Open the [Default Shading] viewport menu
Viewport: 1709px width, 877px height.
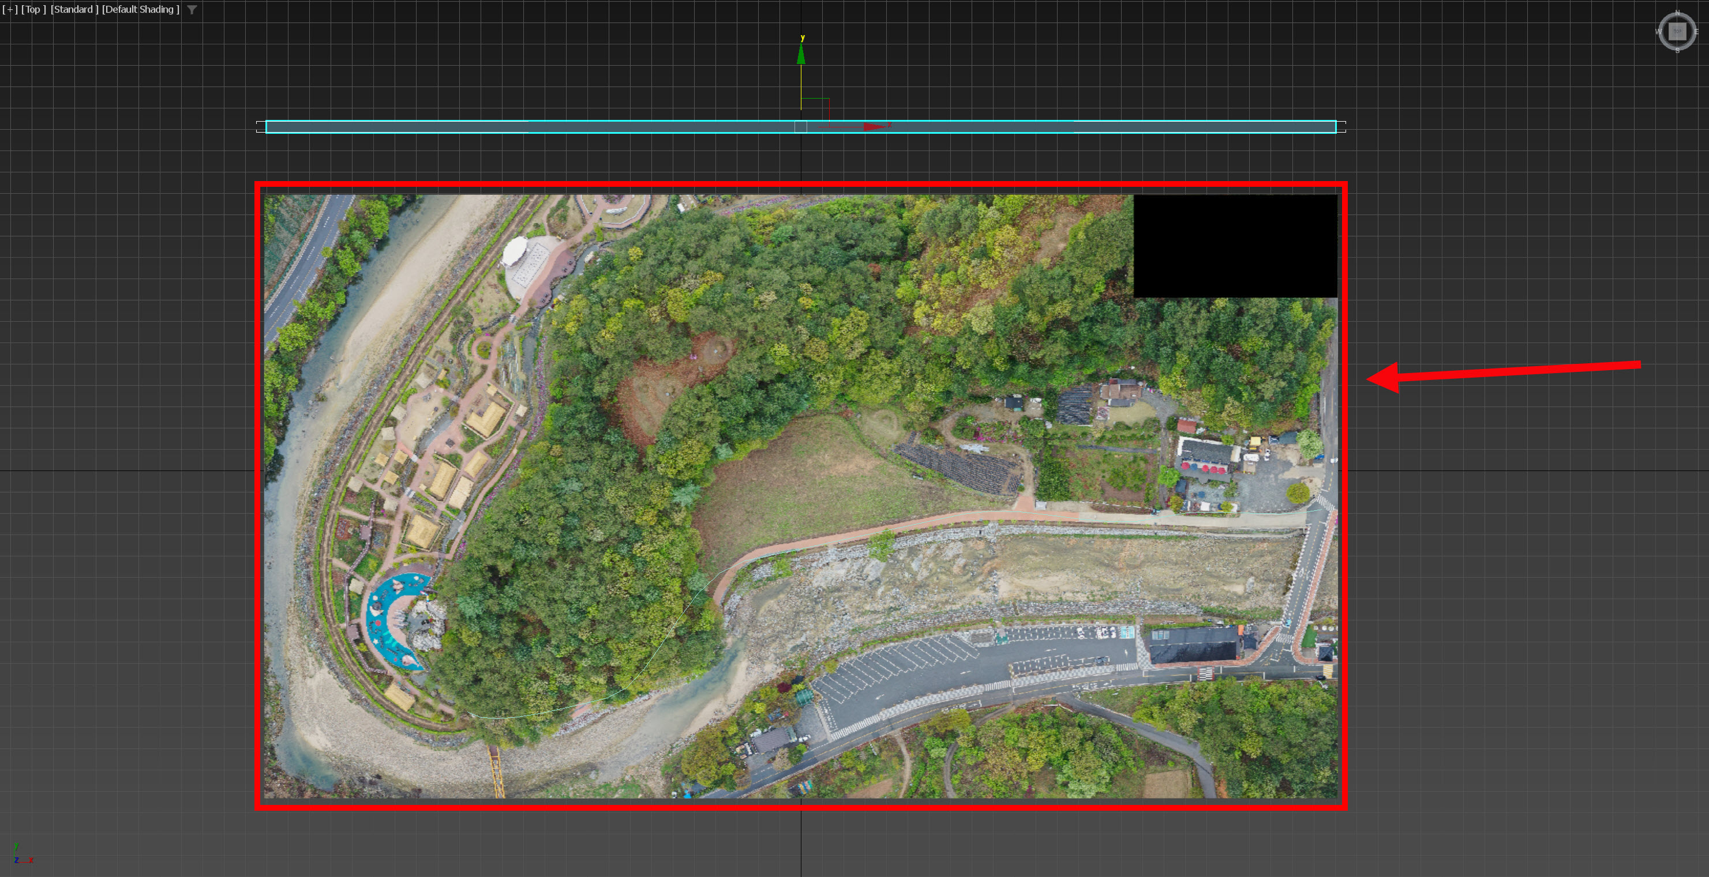(x=140, y=9)
